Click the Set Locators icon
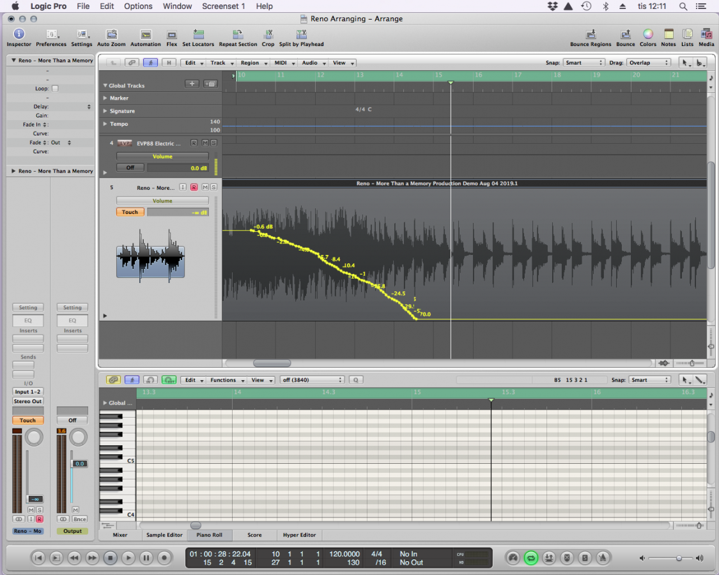The image size is (719, 575). click(198, 34)
